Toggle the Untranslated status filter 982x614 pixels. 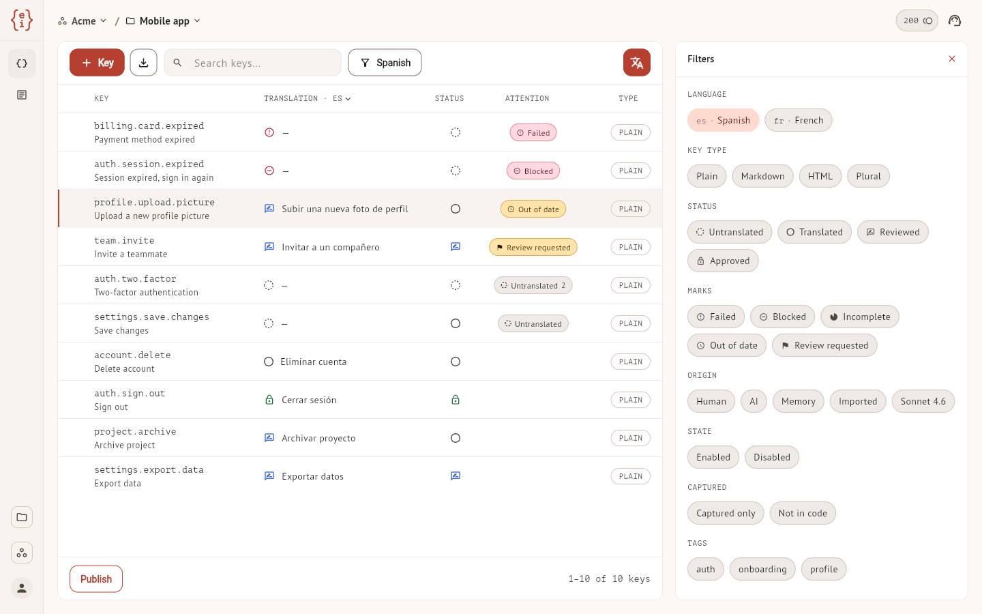pyautogui.click(x=730, y=233)
